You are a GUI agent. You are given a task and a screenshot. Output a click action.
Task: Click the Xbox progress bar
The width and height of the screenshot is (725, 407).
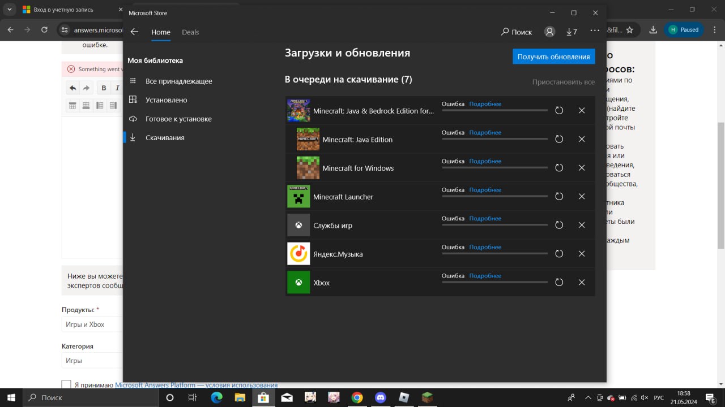[494, 282]
